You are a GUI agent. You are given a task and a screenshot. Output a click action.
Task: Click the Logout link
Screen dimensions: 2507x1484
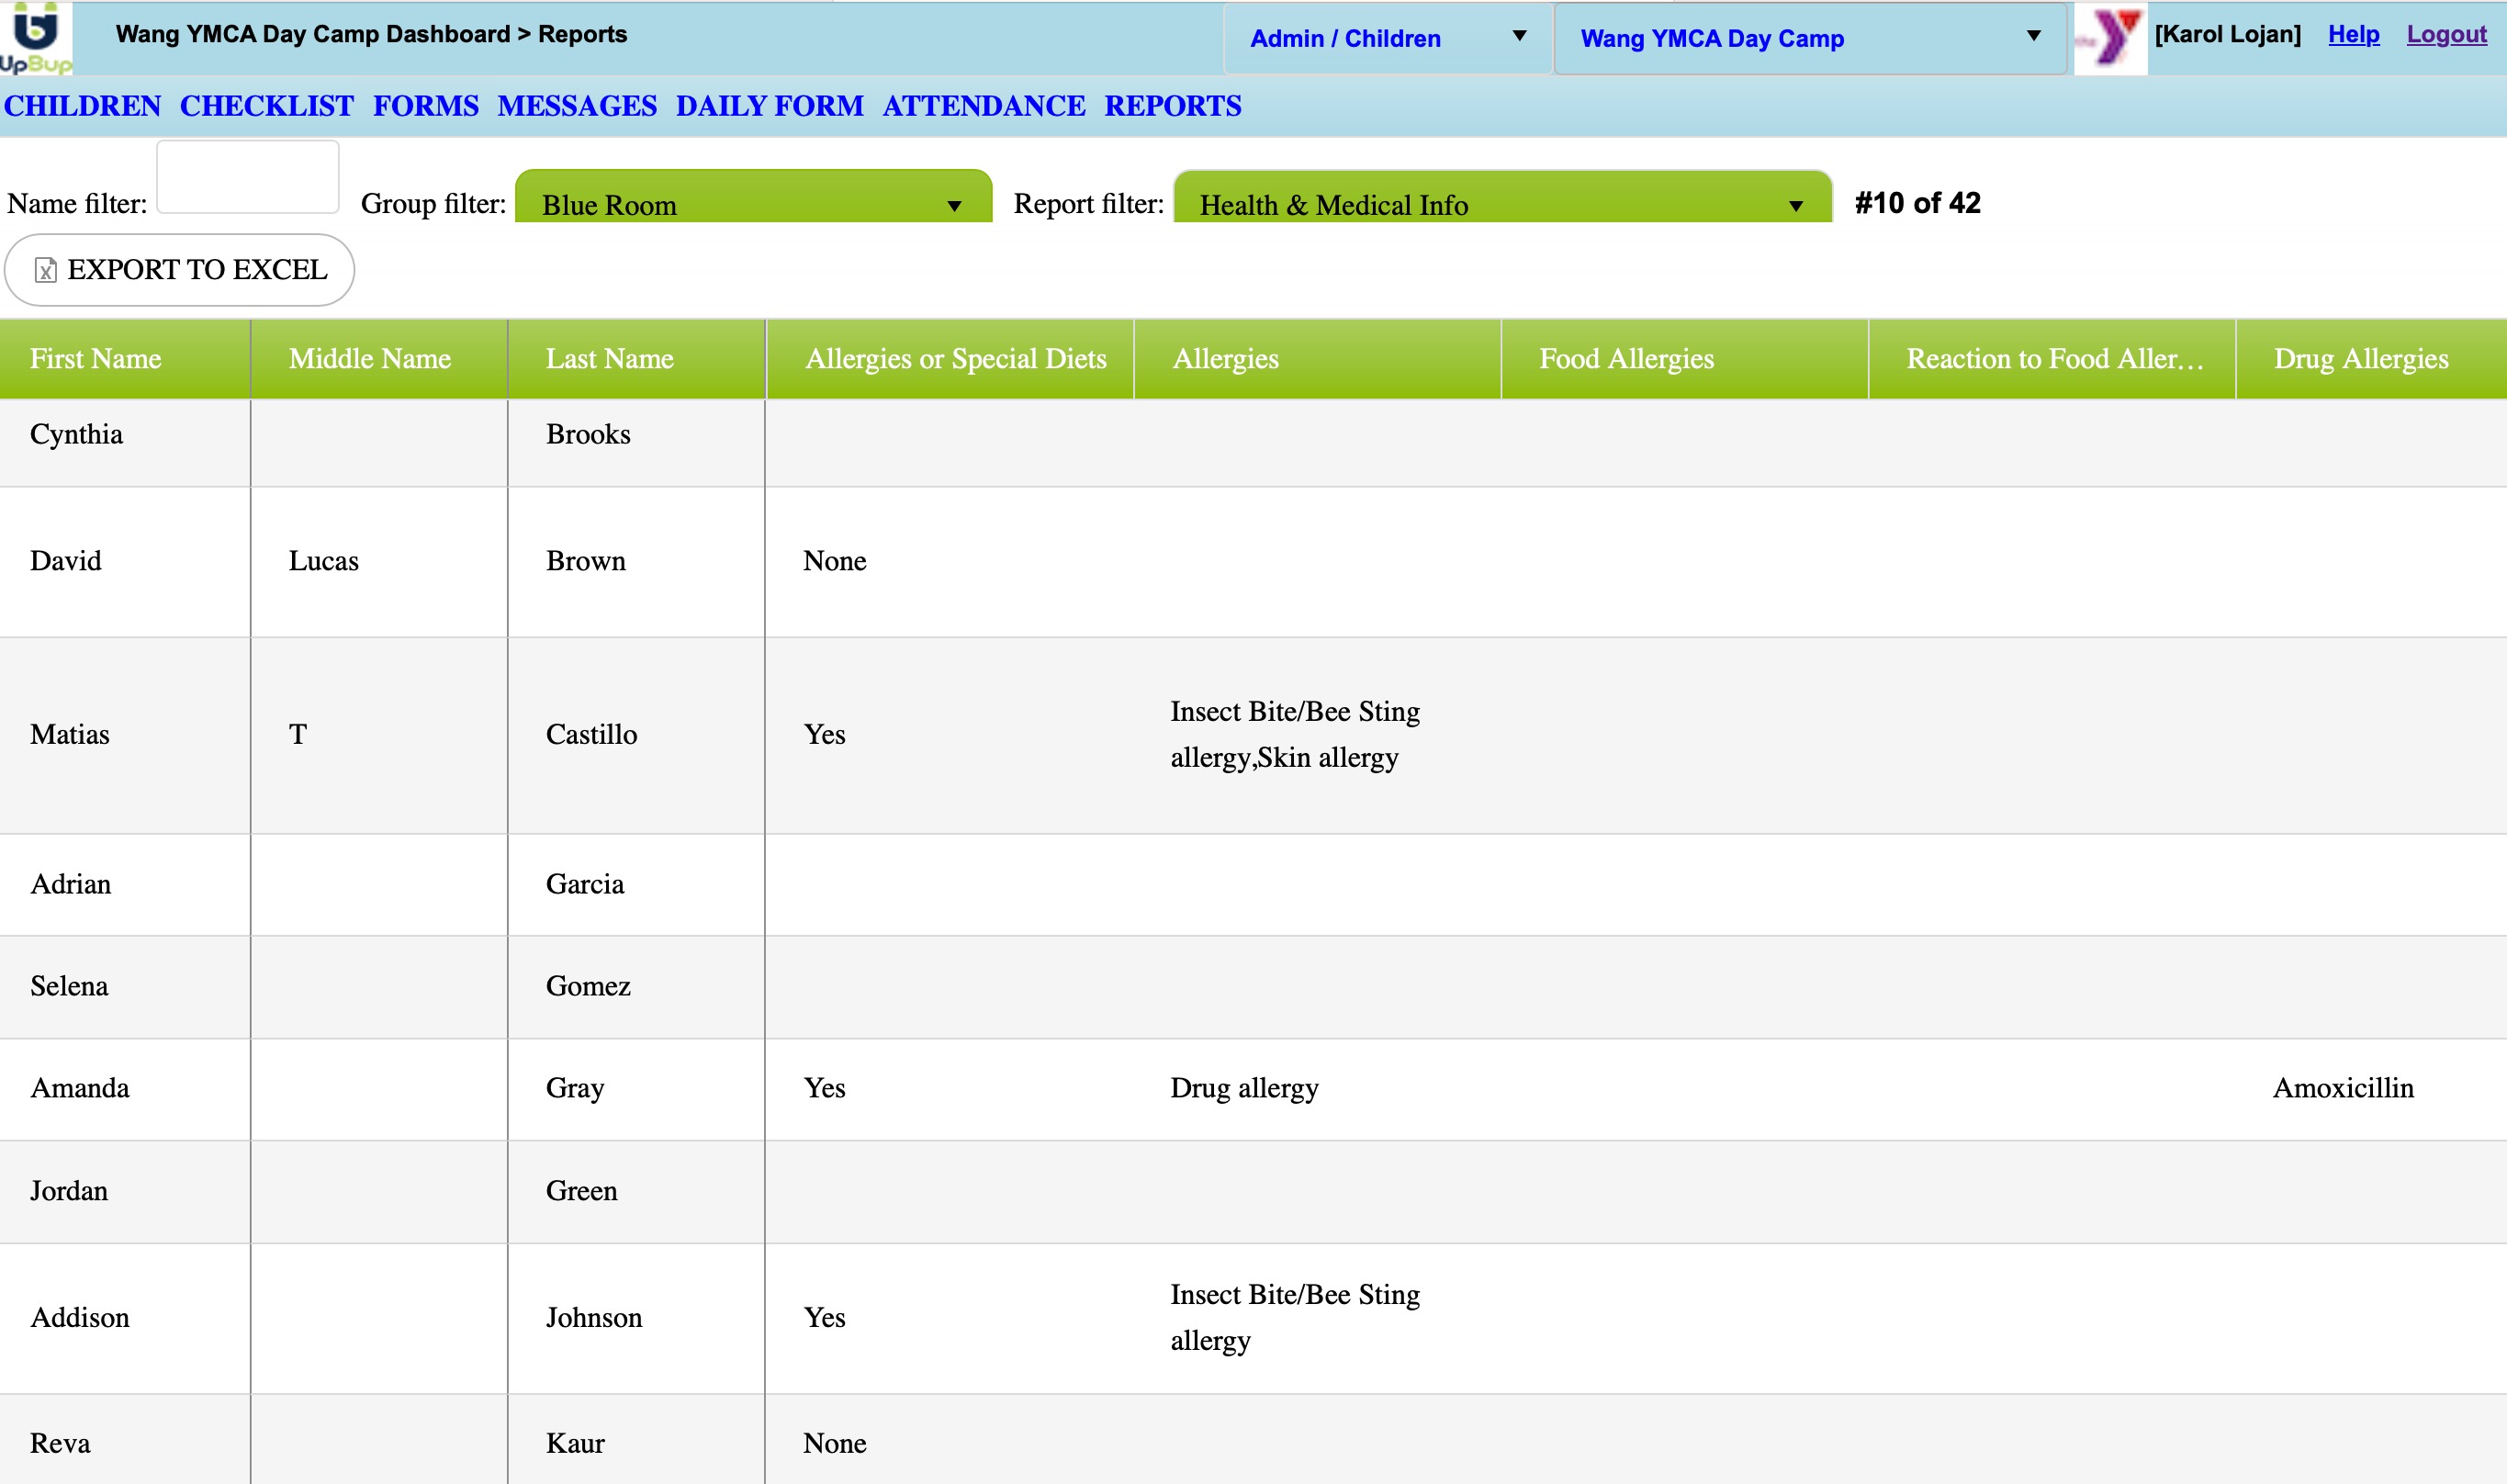click(2445, 34)
